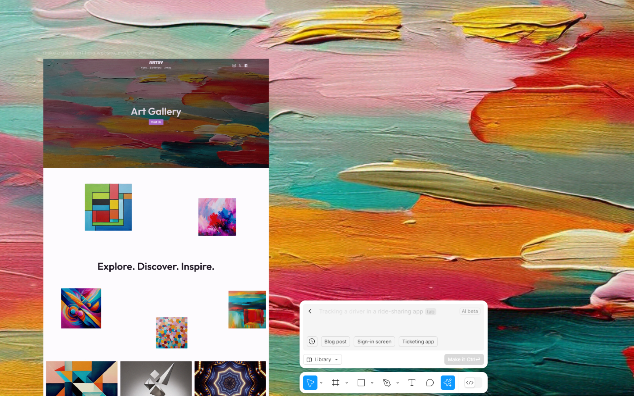Select the Frame/Artboard tool

click(x=335, y=382)
